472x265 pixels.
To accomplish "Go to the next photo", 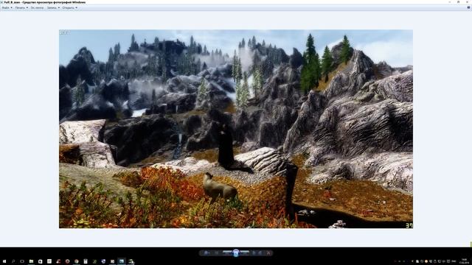I will (x=245, y=253).
